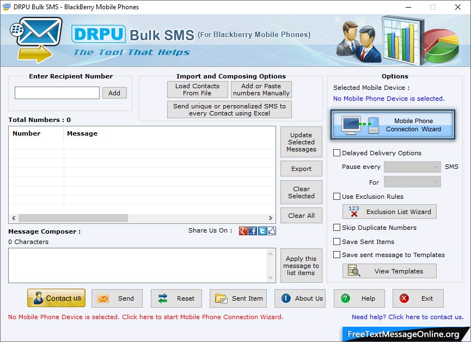471x342 pixels.
Task: Click the Facebook share icon
Action: coord(253,231)
